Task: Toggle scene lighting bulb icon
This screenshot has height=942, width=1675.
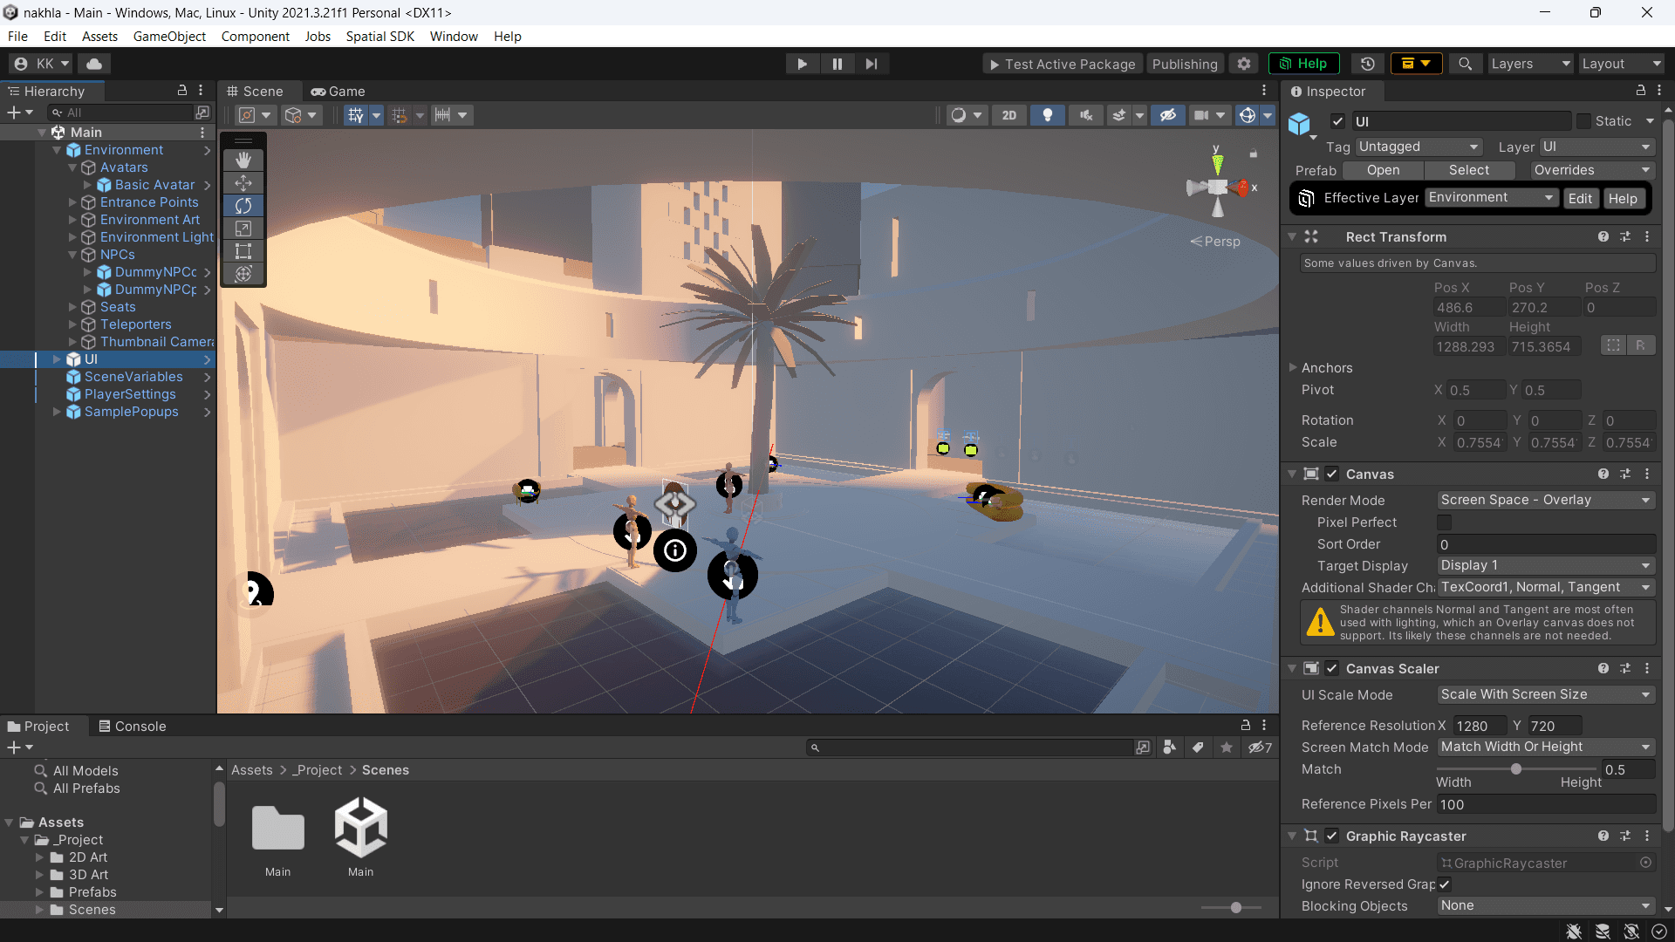Action: pyautogui.click(x=1048, y=115)
